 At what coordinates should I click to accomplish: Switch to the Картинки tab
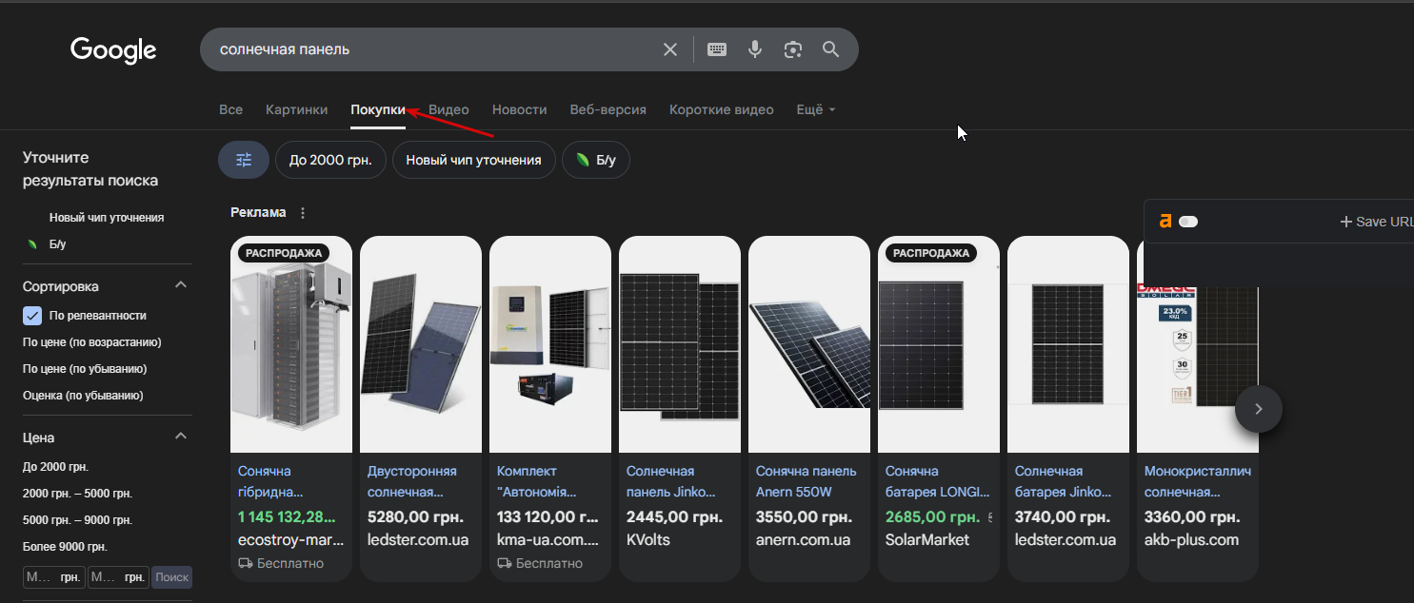point(296,110)
